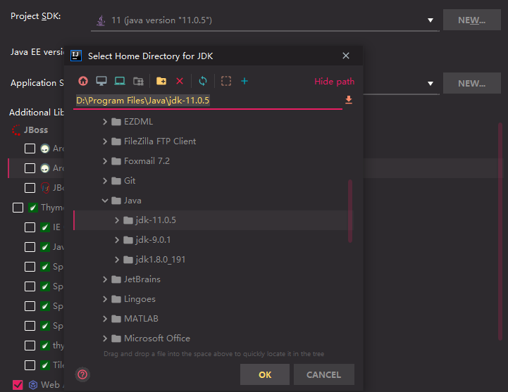Viewport: 508px width, 392px height.
Task: Click the JBoss group label
Action: [x=36, y=130]
